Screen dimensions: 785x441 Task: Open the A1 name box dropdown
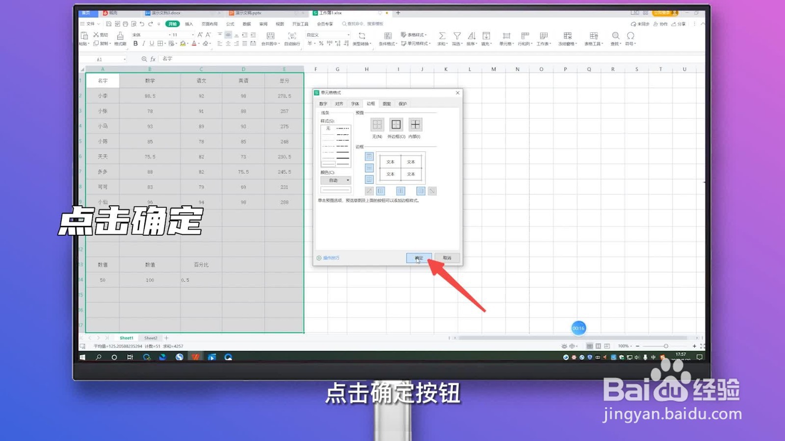tap(125, 59)
